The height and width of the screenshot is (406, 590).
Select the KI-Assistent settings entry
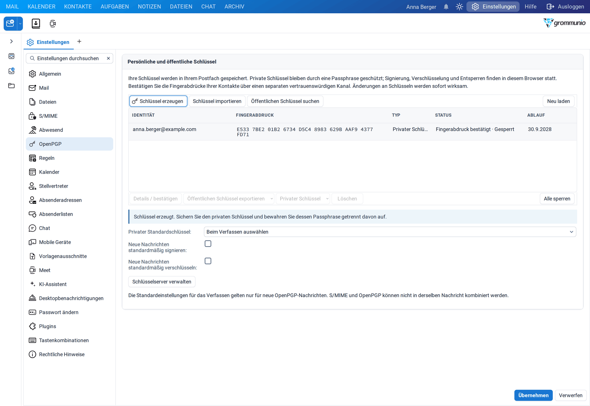[x=69, y=284]
